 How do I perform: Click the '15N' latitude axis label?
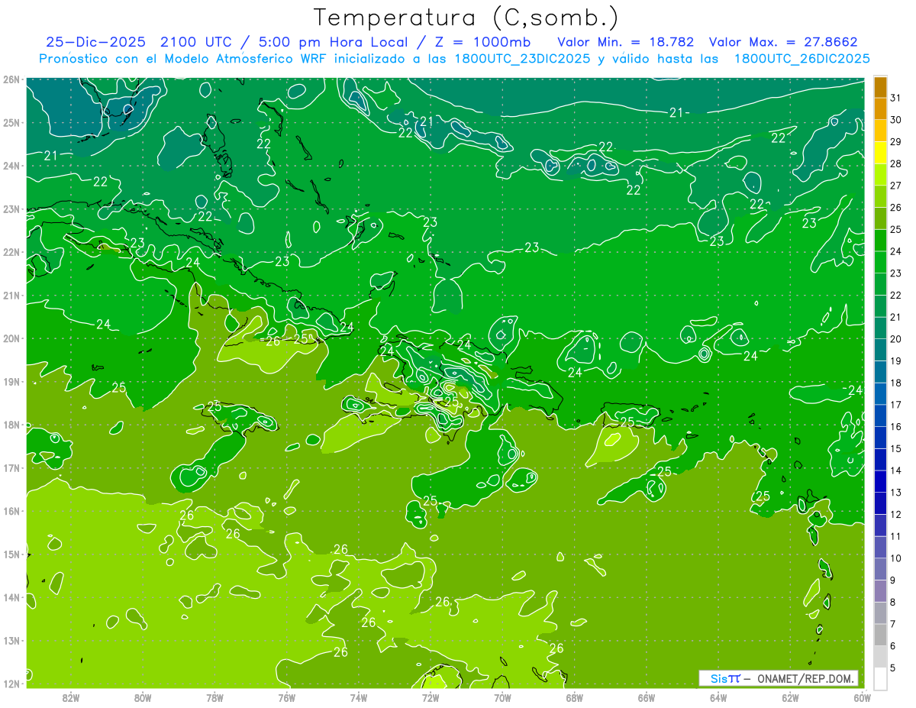11,554
